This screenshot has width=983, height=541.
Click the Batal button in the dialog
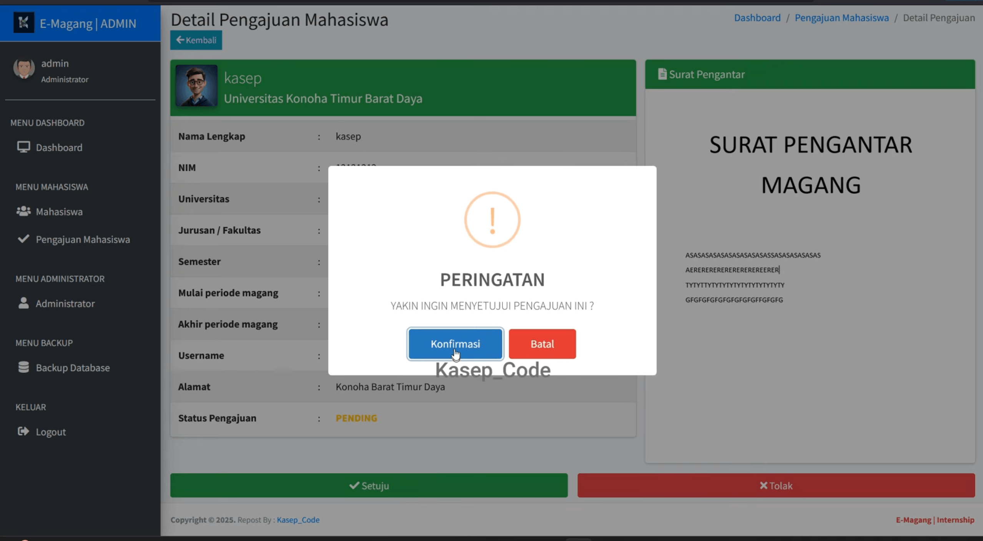tap(542, 344)
